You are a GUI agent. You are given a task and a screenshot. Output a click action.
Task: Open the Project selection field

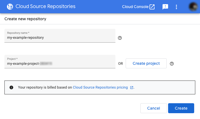[x=60, y=62]
